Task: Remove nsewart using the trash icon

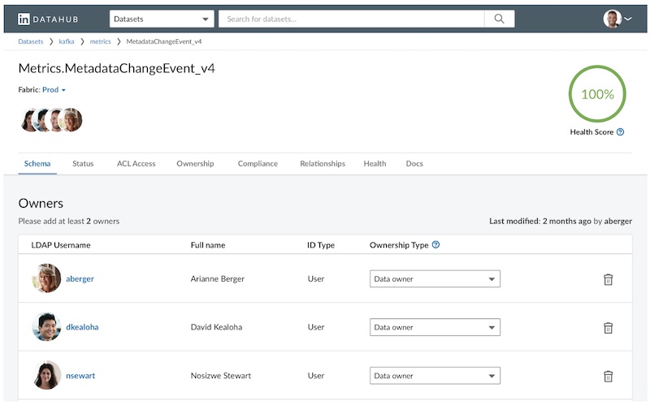Action: pos(608,377)
